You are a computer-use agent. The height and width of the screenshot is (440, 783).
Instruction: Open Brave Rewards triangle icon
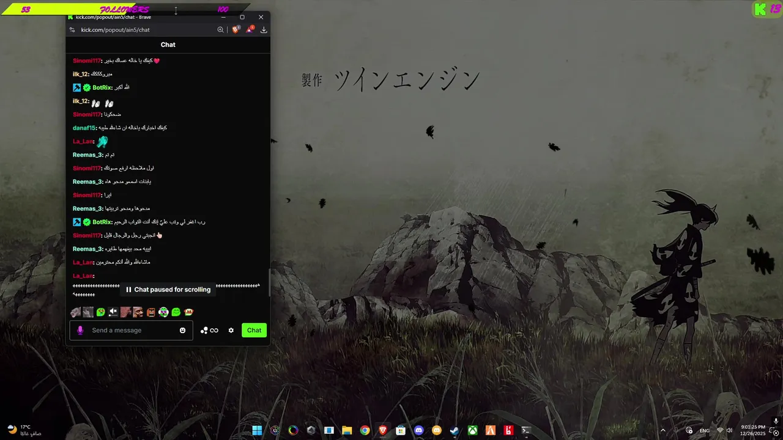coord(250,29)
